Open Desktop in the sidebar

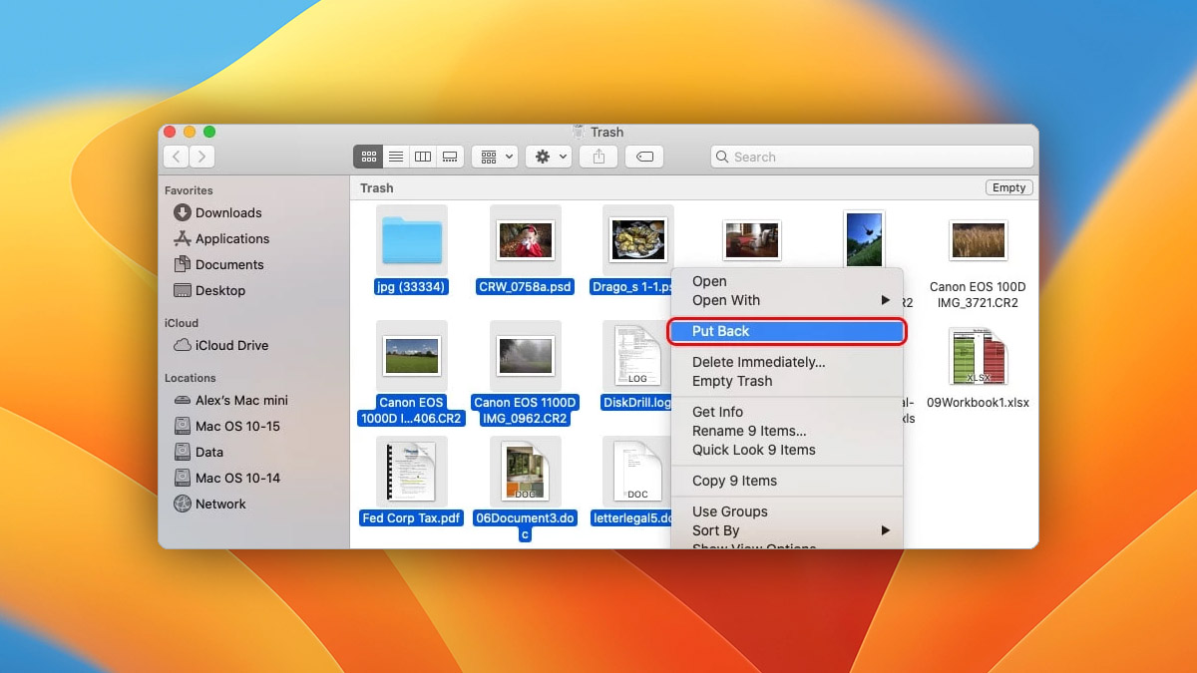[209, 290]
